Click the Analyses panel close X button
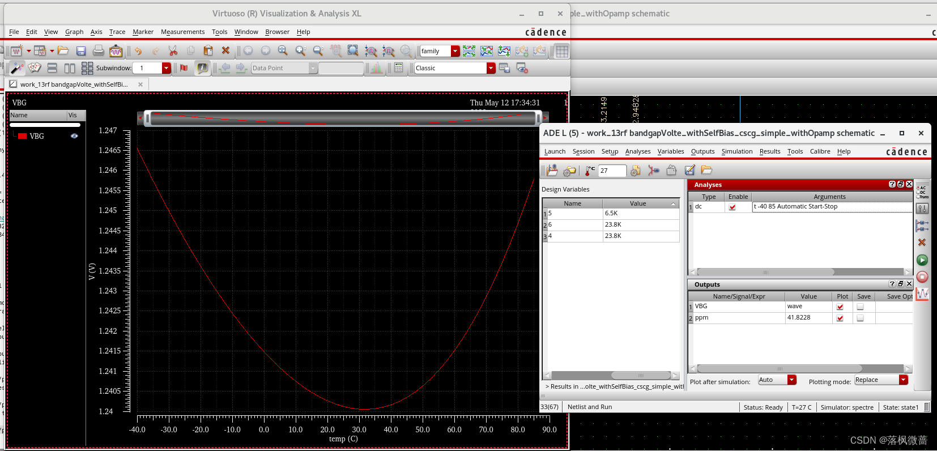 coord(909,184)
